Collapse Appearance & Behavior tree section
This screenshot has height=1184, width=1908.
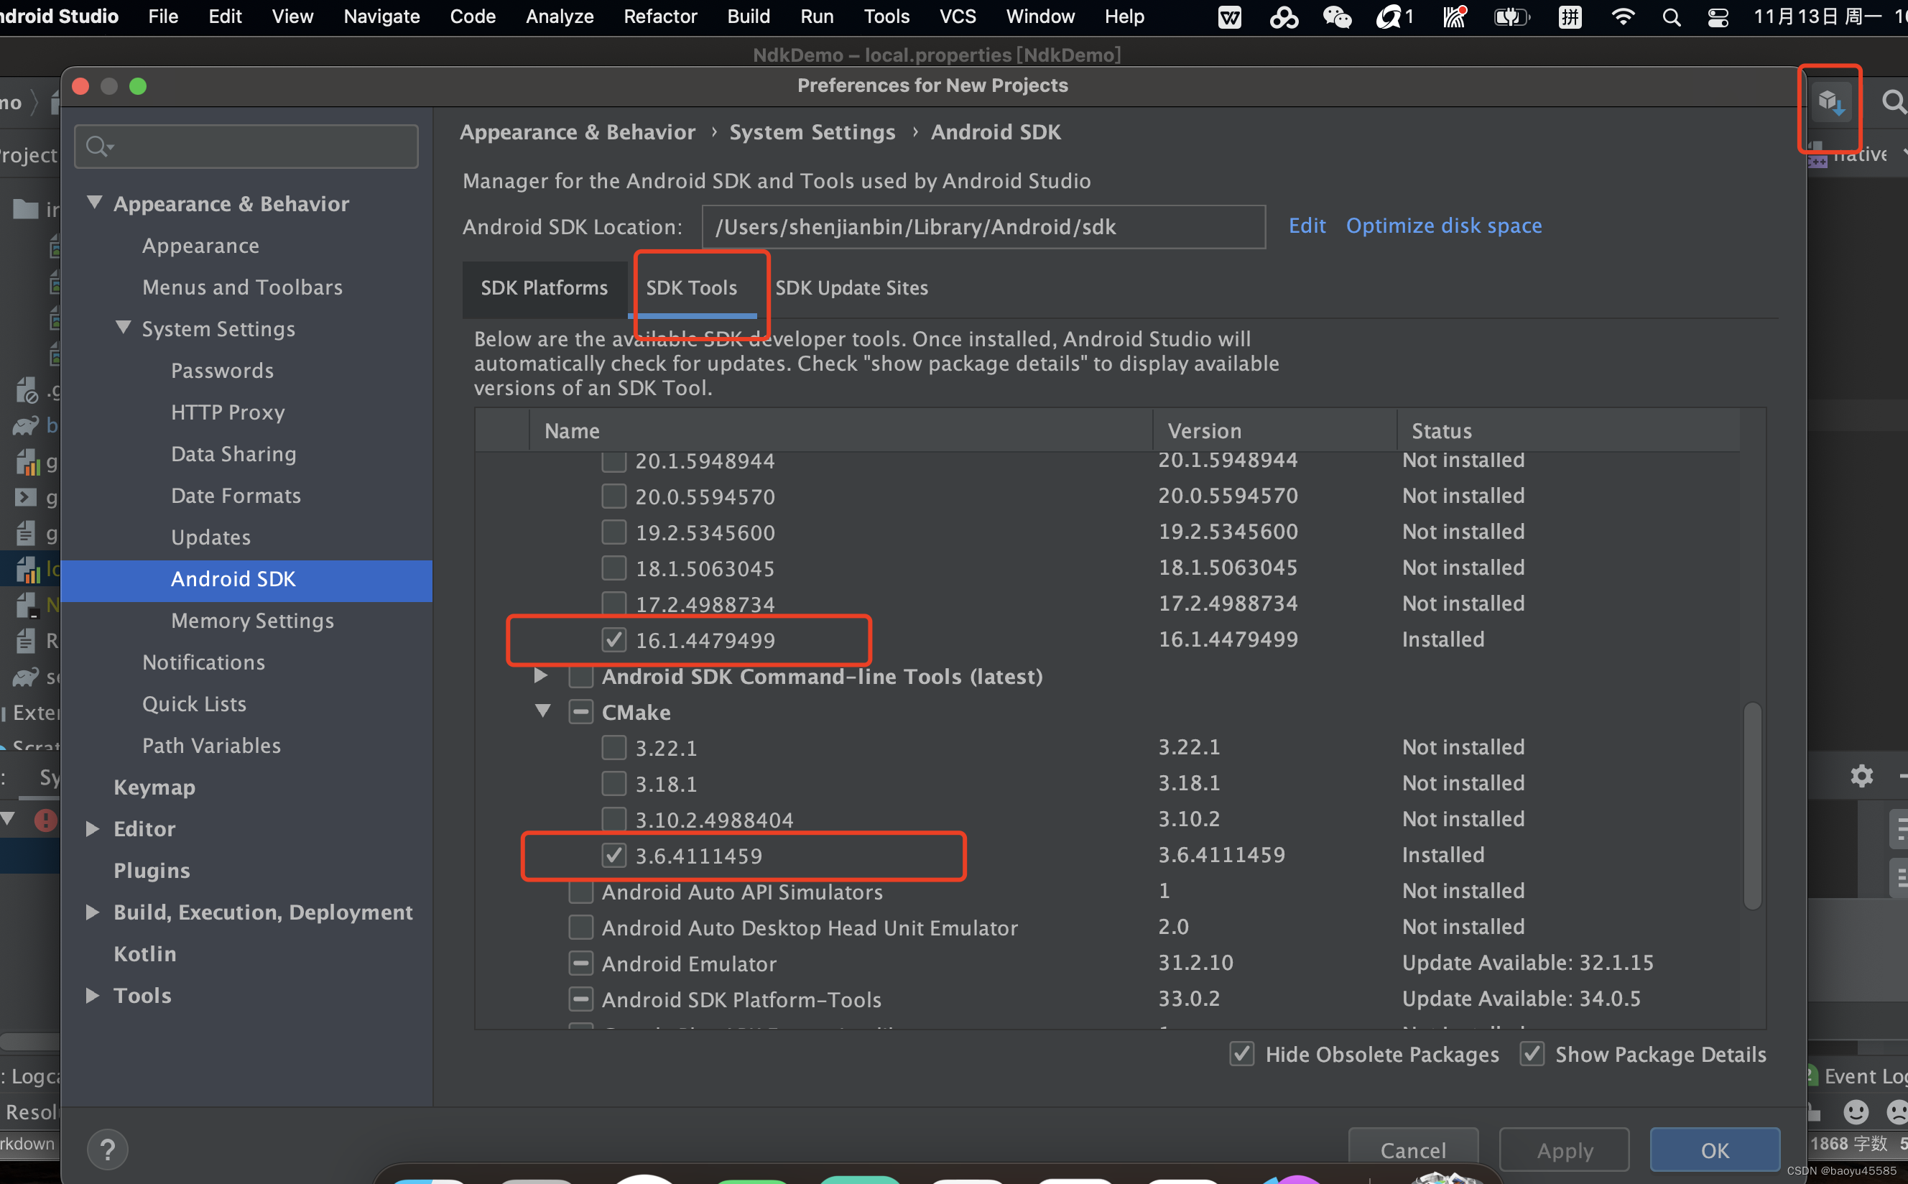(95, 203)
